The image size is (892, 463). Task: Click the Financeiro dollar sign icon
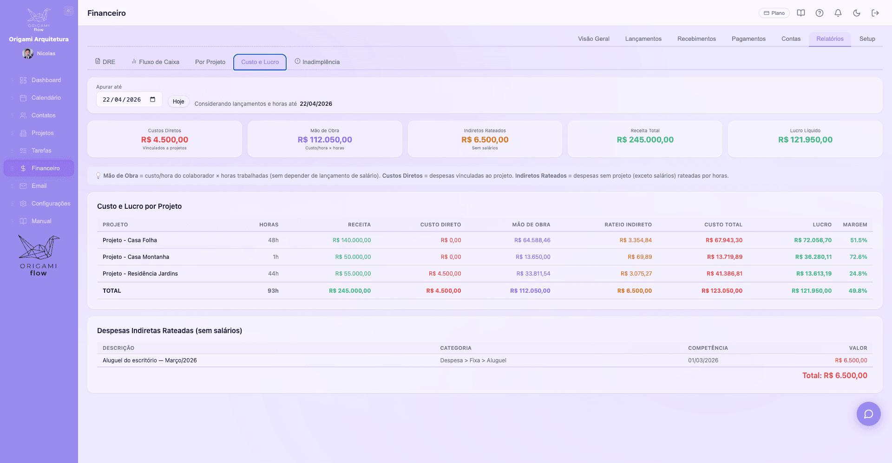23,168
